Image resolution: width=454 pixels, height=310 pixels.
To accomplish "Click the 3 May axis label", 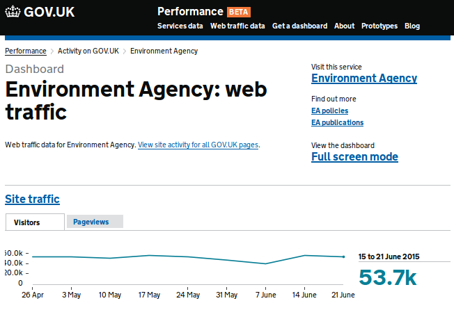I will [72, 295].
